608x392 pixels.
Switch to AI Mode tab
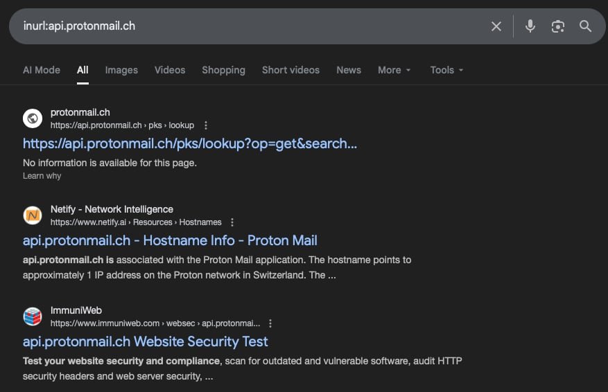point(42,70)
